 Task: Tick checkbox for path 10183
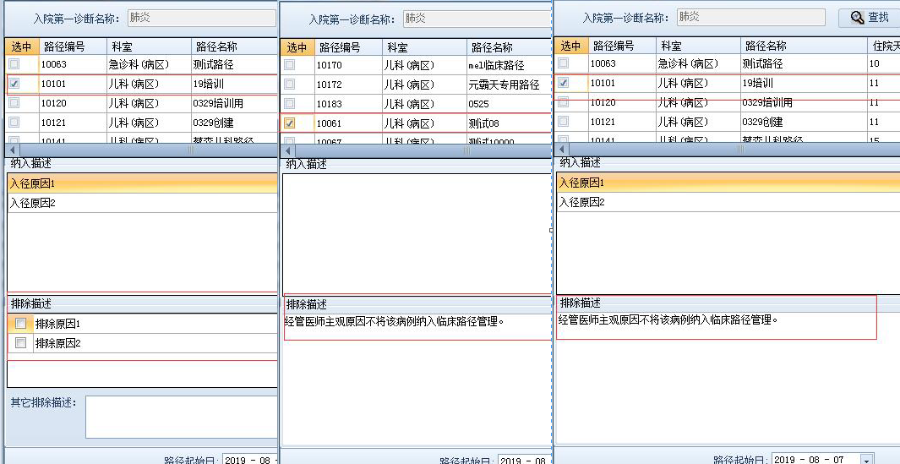(x=290, y=104)
